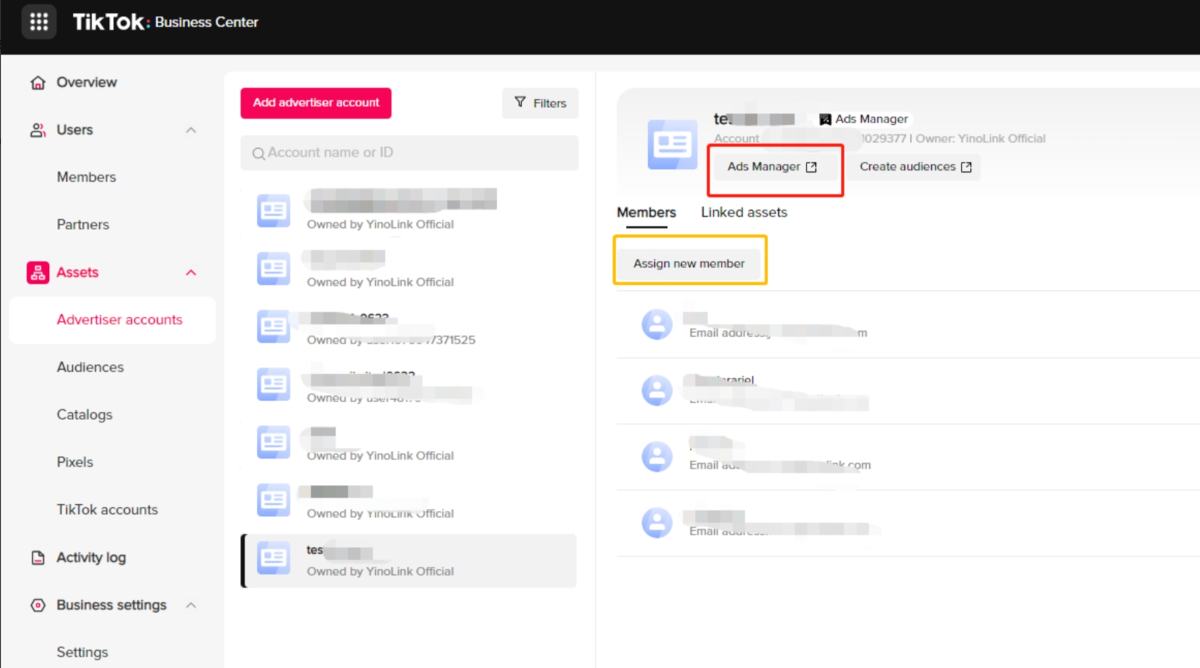Click the Business settings gear icon
Screen dimensions: 1200x668
(38, 605)
